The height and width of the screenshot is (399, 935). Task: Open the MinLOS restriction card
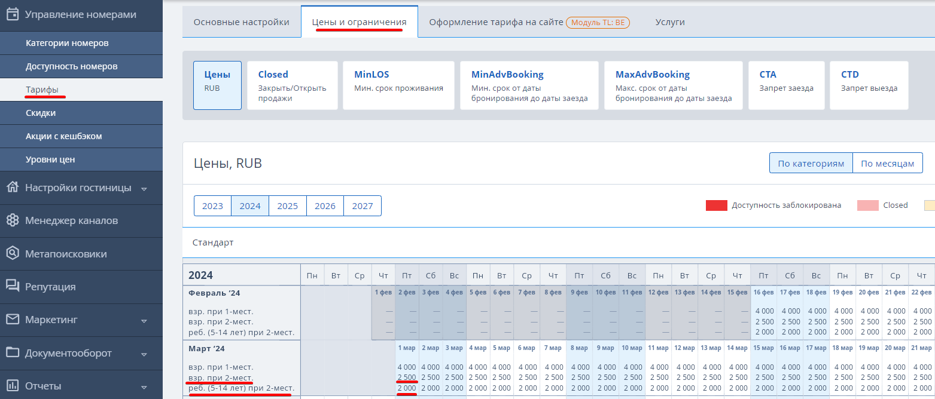tap(398, 85)
